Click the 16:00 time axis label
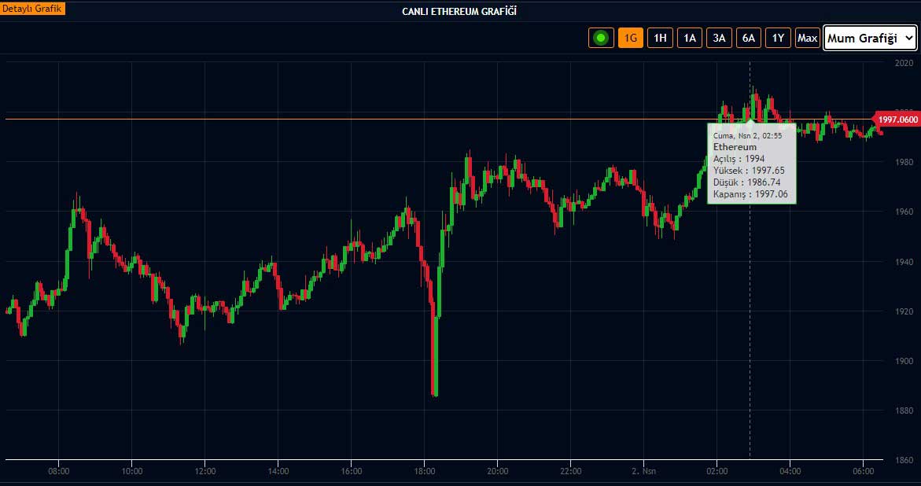 (x=352, y=471)
